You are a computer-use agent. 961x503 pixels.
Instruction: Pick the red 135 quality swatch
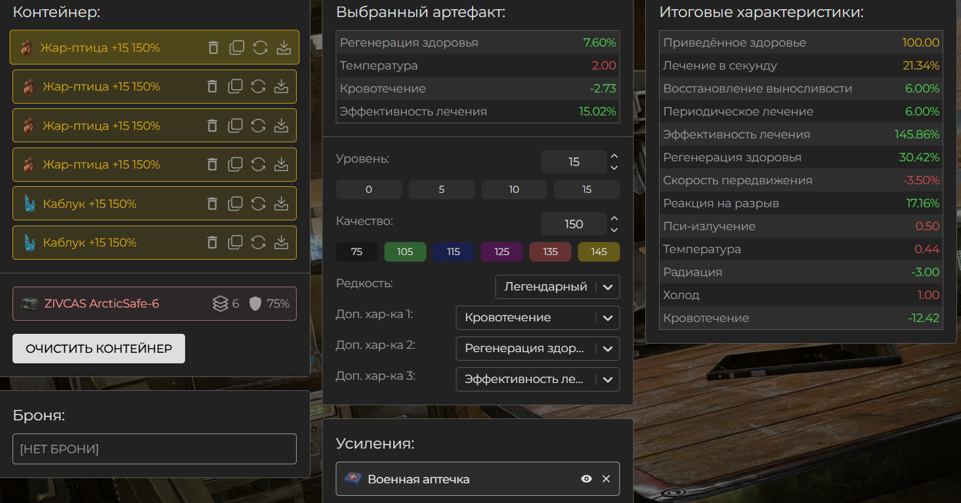coord(550,252)
